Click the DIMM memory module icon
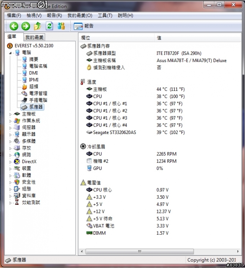245x268 pixels. [x=89, y=233]
